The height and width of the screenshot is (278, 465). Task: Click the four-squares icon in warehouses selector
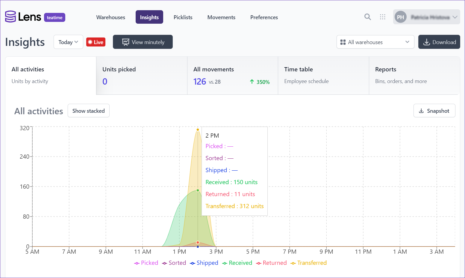pos(343,42)
